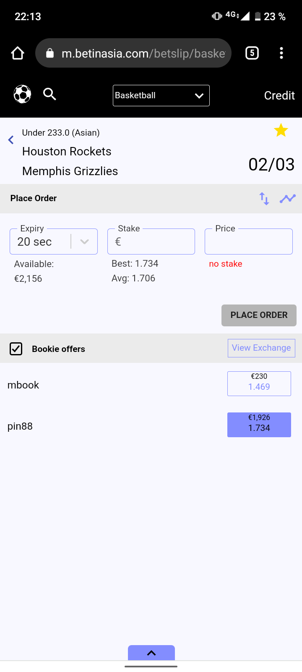This screenshot has height=672, width=302.
Task: Tap the swap arrows icon
Action: [x=264, y=199]
